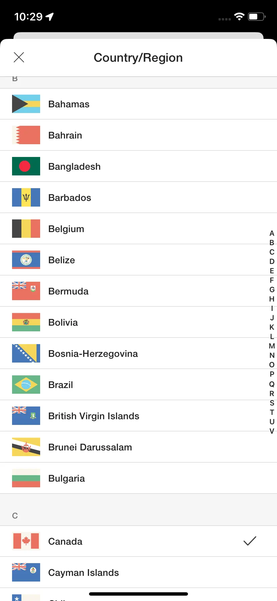Toggle the checkmark next to Canada
Image resolution: width=277 pixels, height=601 pixels.
(x=250, y=541)
